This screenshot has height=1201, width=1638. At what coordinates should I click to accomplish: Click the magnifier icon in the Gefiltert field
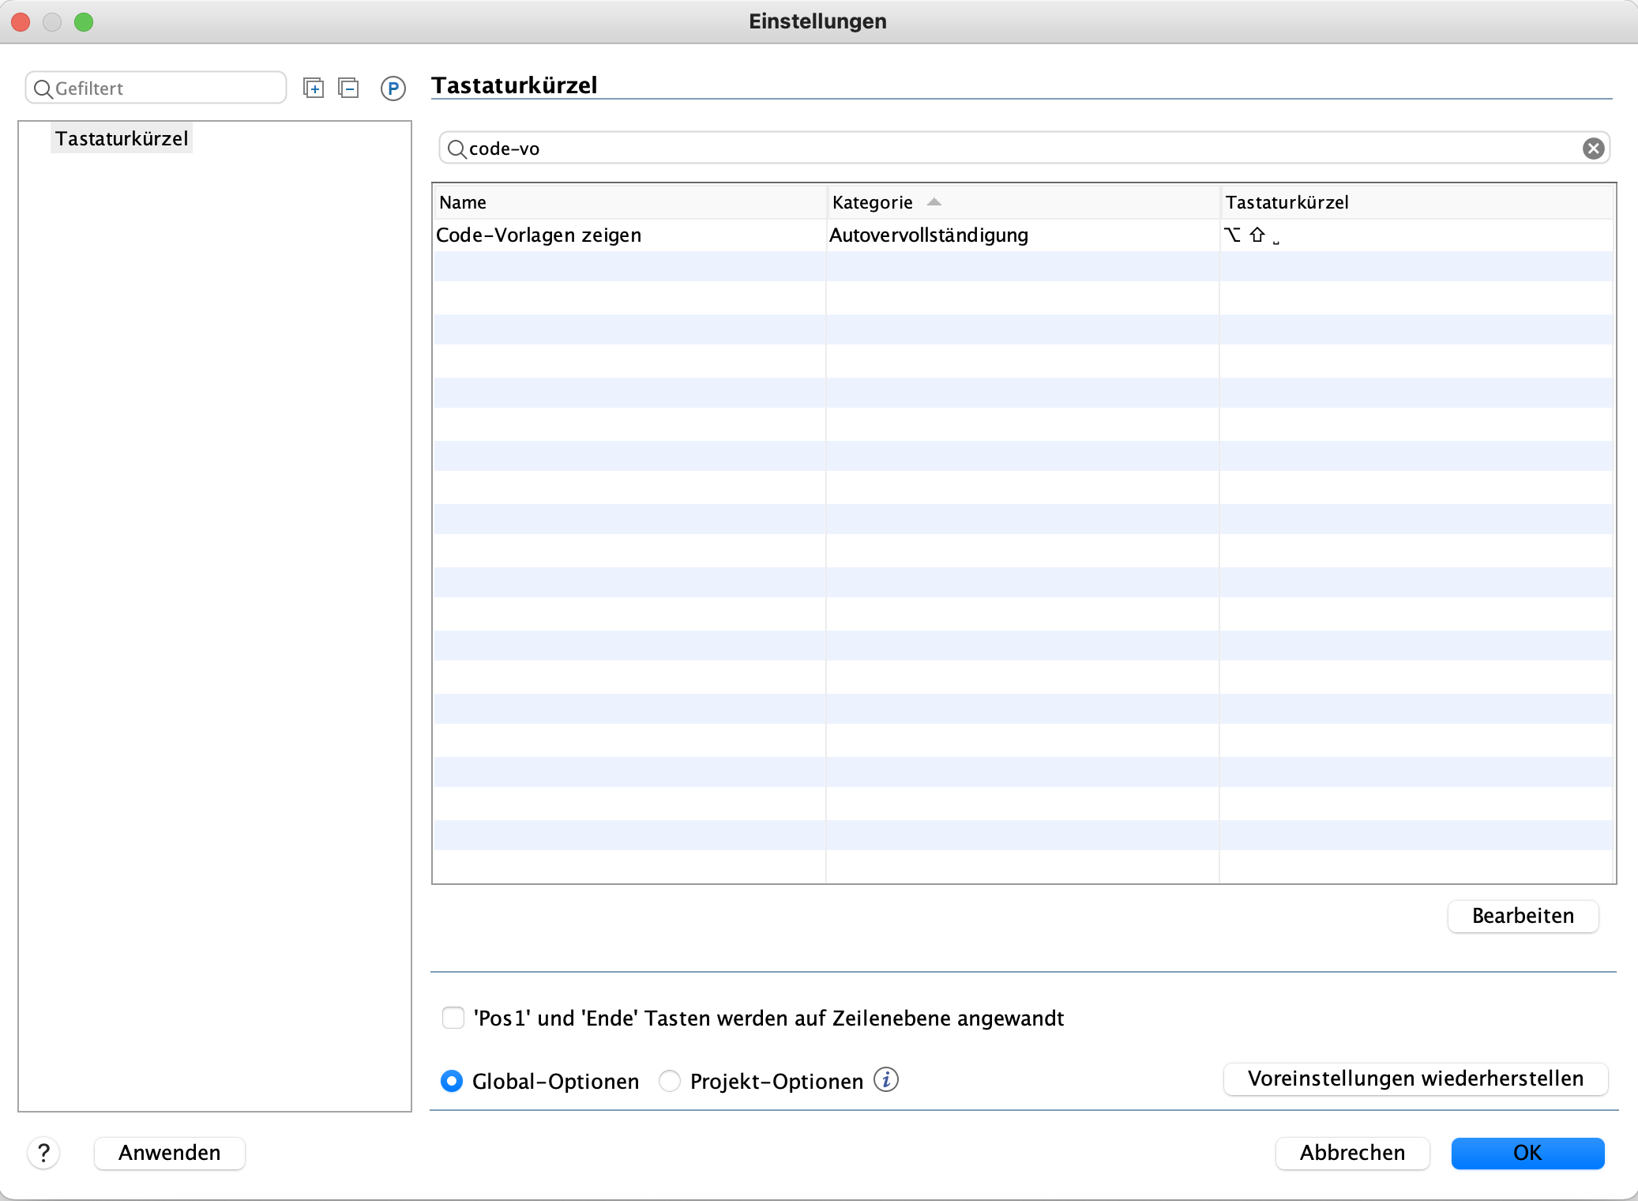click(43, 88)
